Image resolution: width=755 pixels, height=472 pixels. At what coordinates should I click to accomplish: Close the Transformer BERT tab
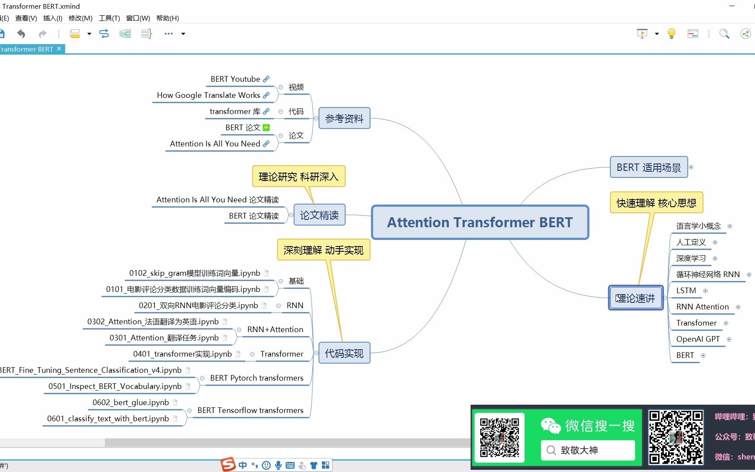pos(59,49)
